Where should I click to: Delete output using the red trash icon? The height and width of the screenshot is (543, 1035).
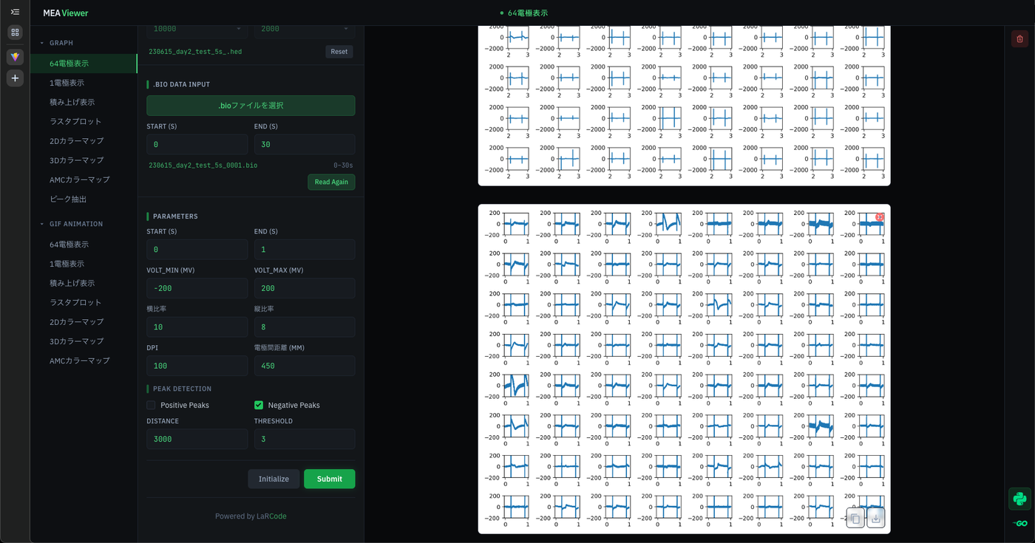1019,38
